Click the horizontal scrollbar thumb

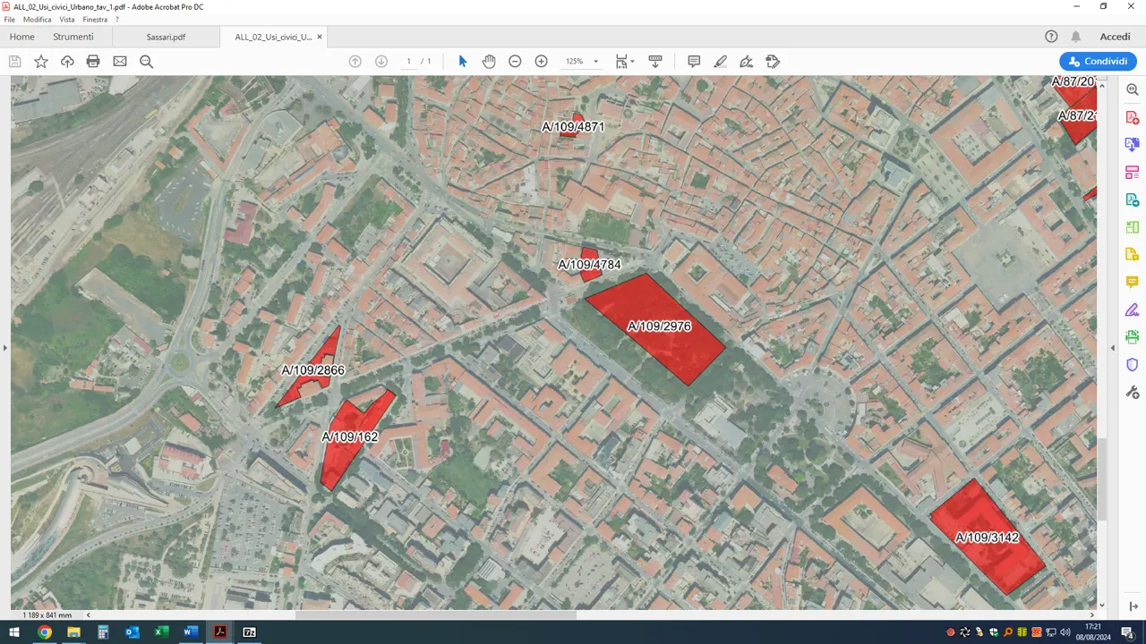(436, 614)
